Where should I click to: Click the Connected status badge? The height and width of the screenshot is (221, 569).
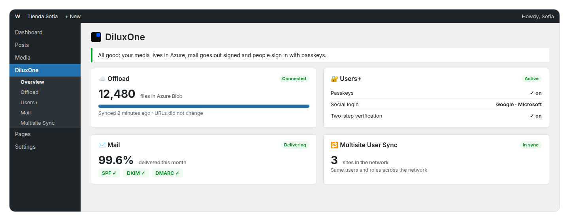tap(294, 79)
